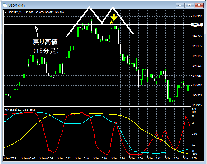Expand the USDJPY,M1 dropdown triangle

click(6, 12)
